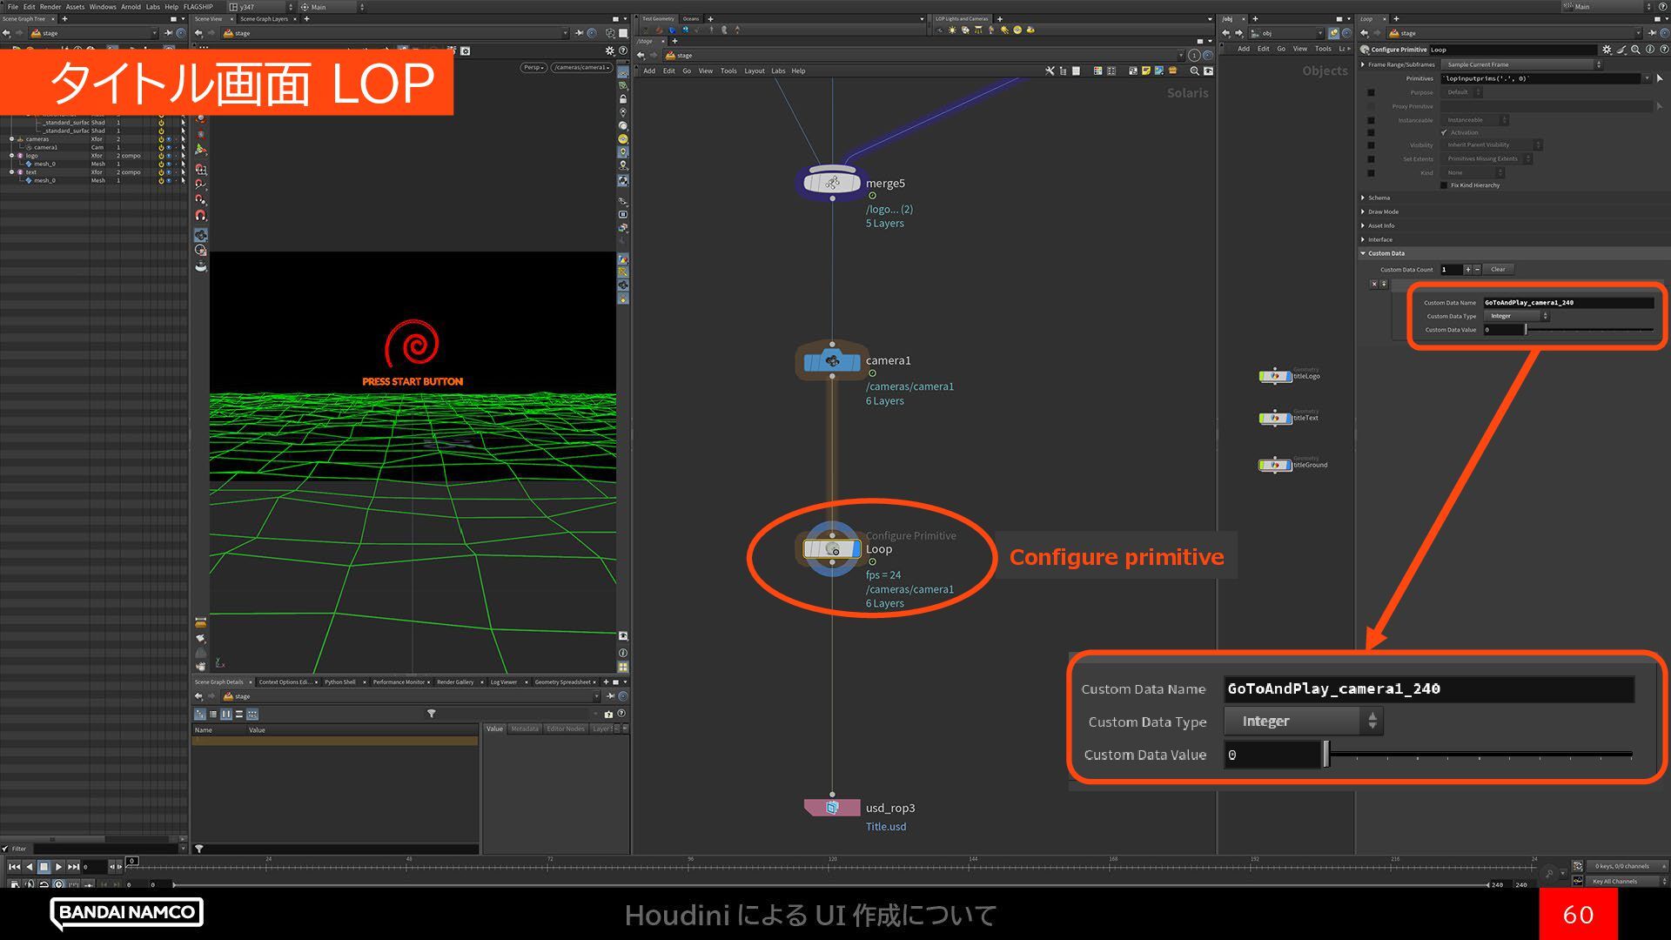Click the play forward button in playbar
This screenshot has height=940, width=1671.
click(58, 867)
